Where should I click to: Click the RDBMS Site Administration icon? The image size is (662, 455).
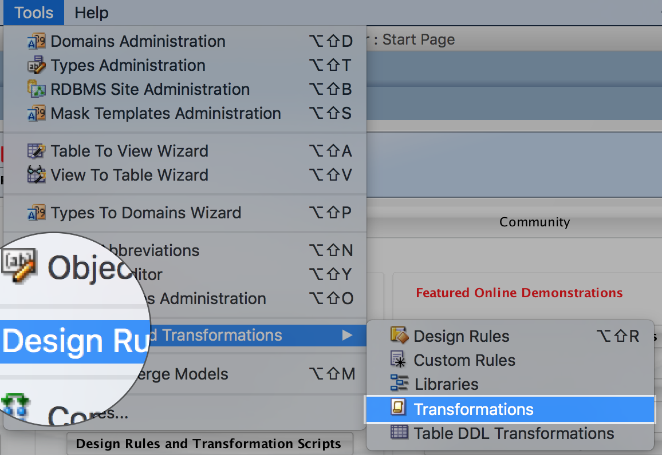(37, 89)
